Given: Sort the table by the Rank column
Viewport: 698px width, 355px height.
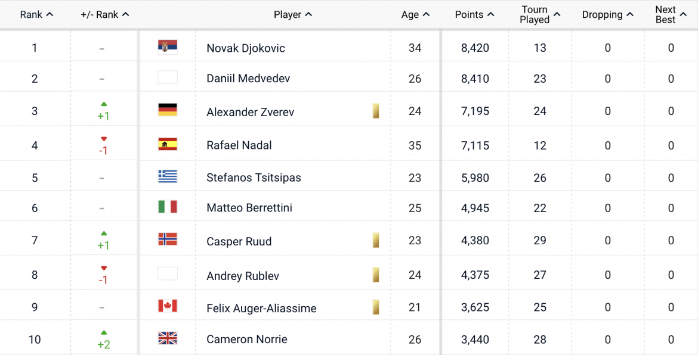Looking at the screenshot, I should click(36, 14).
